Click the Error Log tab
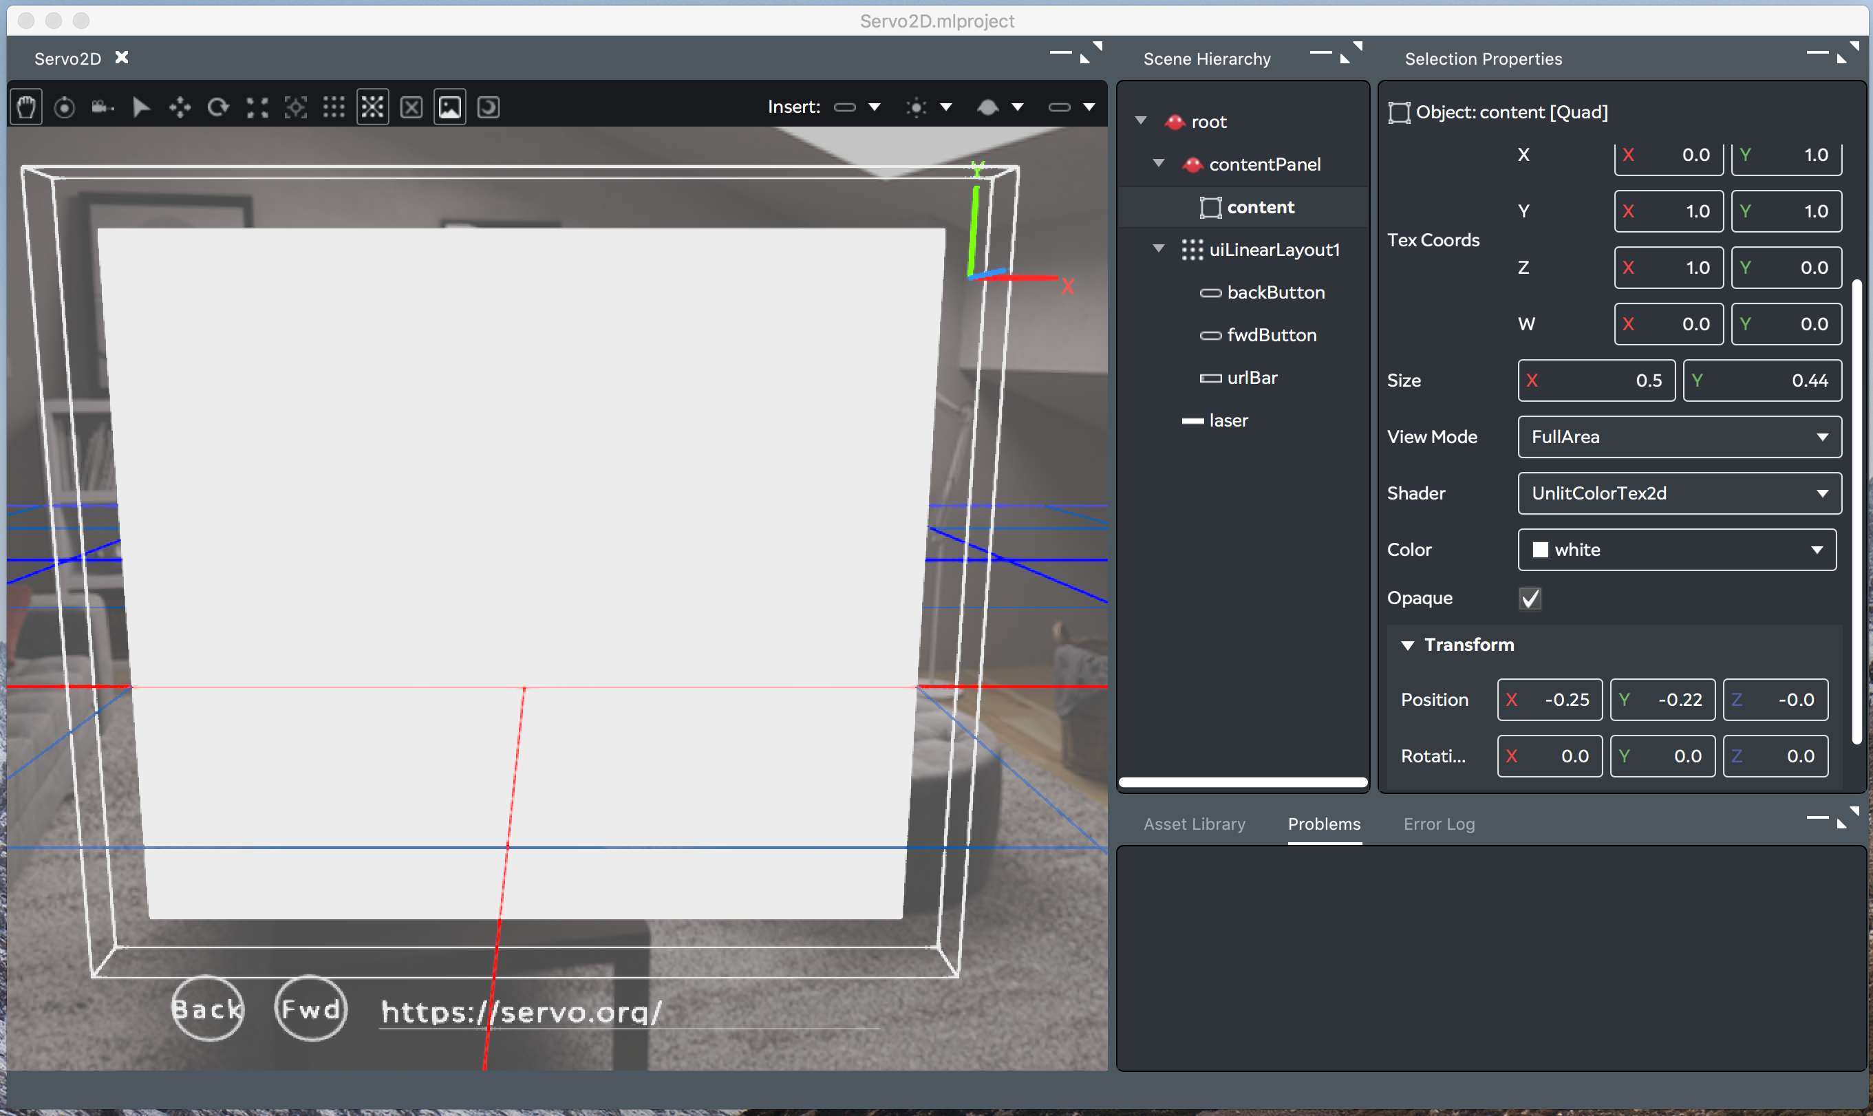 coord(1442,824)
